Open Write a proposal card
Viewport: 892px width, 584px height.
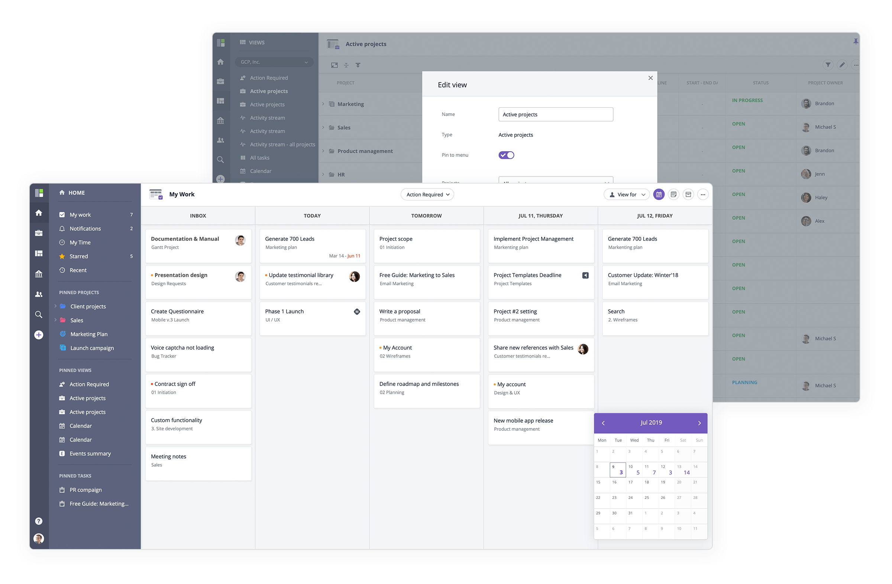[x=427, y=318]
